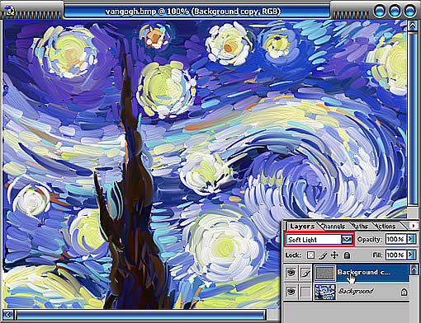Click the canvas vertical scrollbar up arrow
The image size is (421, 323).
point(413,26)
